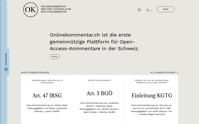Screen dimensions: 199x124
Task: Click the Neuste Kommentierungen heading
Action: (x=35, y=72)
